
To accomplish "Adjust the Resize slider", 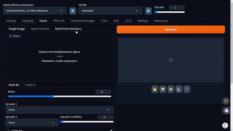I will (59, 96).
